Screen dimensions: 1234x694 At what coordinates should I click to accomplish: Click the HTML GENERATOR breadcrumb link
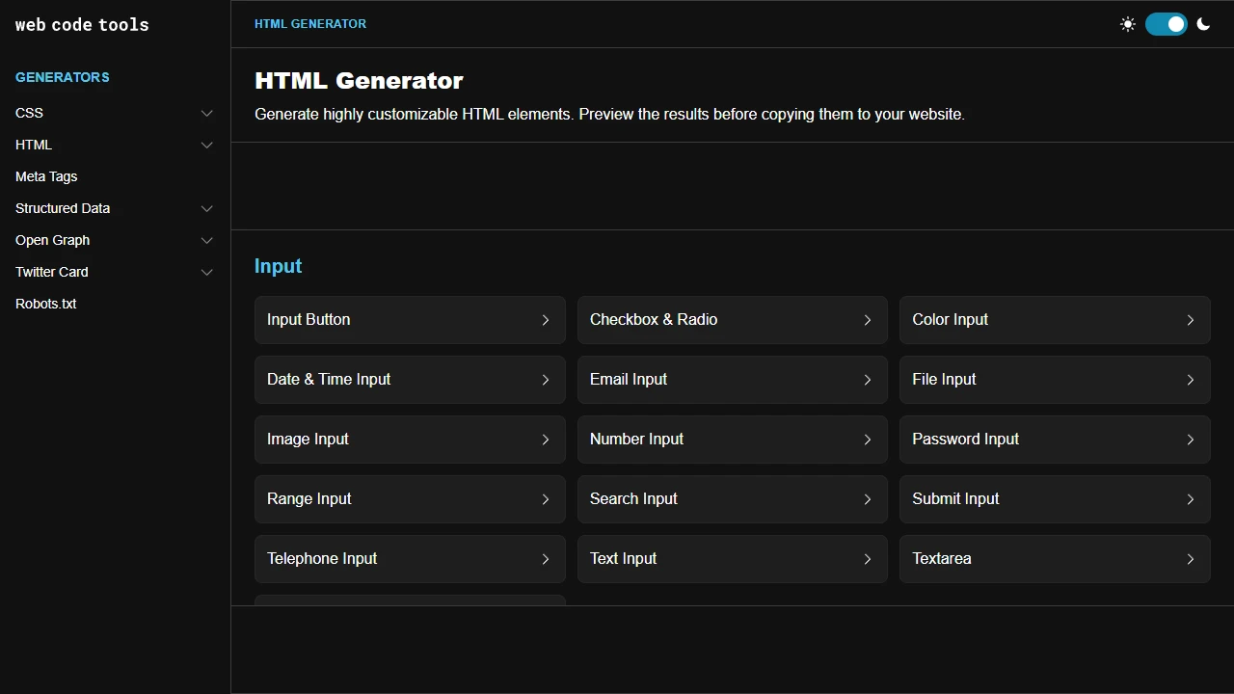point(310,23)
